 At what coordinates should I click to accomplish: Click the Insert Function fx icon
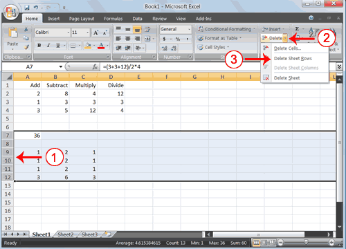coord(95,67)
